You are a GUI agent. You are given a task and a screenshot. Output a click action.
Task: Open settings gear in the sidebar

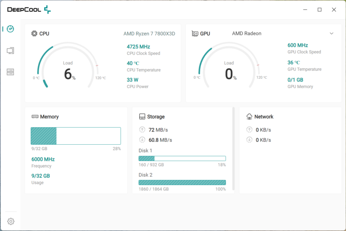click(x=11, y=221)
